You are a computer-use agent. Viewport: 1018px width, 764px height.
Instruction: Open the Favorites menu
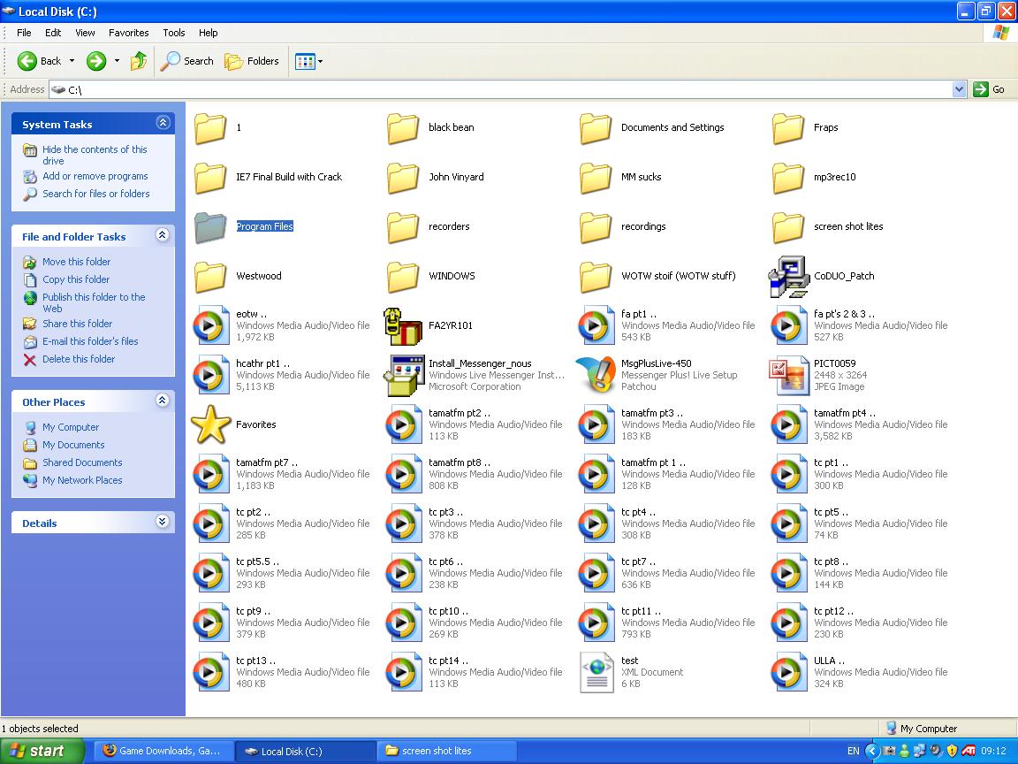coord(128,33)
